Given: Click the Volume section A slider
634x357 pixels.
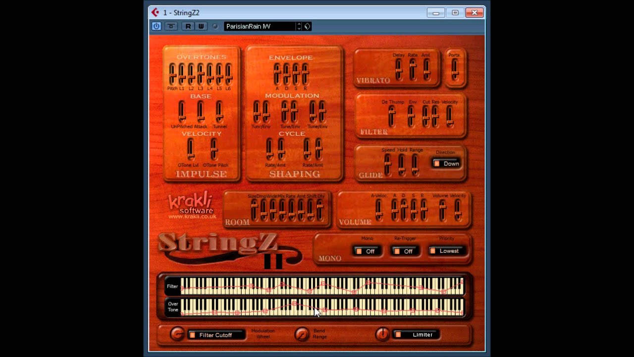Looking at the screenshot, I should tap(395, 210).
